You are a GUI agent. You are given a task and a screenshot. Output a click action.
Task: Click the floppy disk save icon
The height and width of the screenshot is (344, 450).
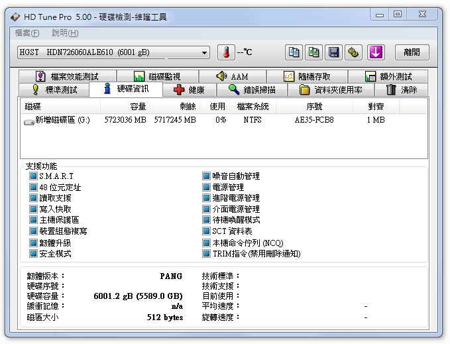pyautogui.click(x=334, y=52)
